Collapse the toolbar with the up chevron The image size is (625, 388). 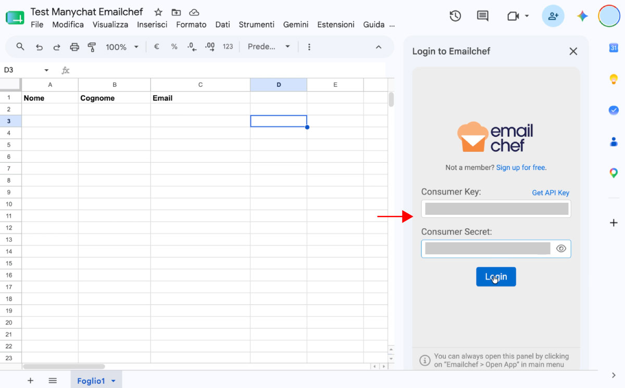click(x=379, y=47)
